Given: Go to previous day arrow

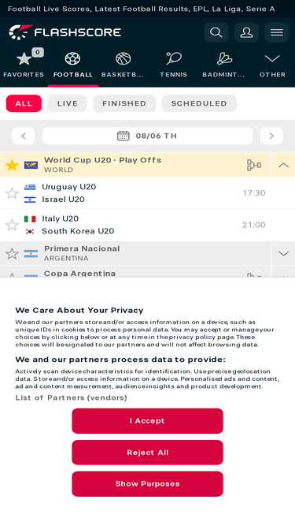Looking at the screenshot, I should [x=24, y=136].
